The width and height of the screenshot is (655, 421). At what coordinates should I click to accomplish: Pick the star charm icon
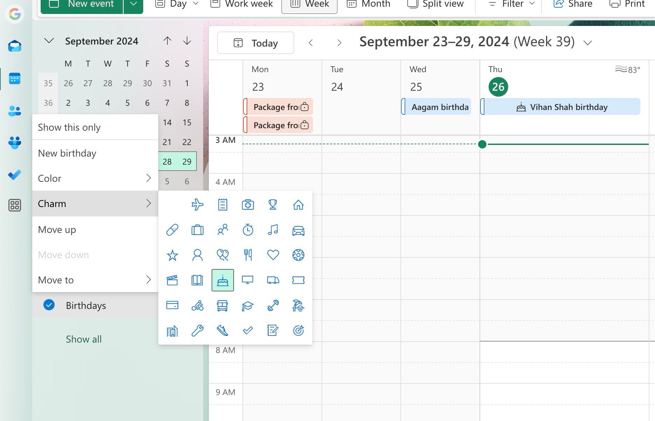click(172, 255)
